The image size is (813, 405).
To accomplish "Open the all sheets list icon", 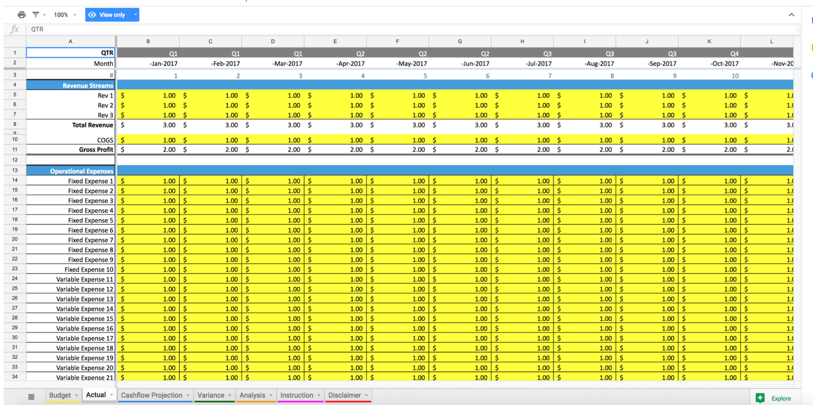I will click(x=31, y=397).
